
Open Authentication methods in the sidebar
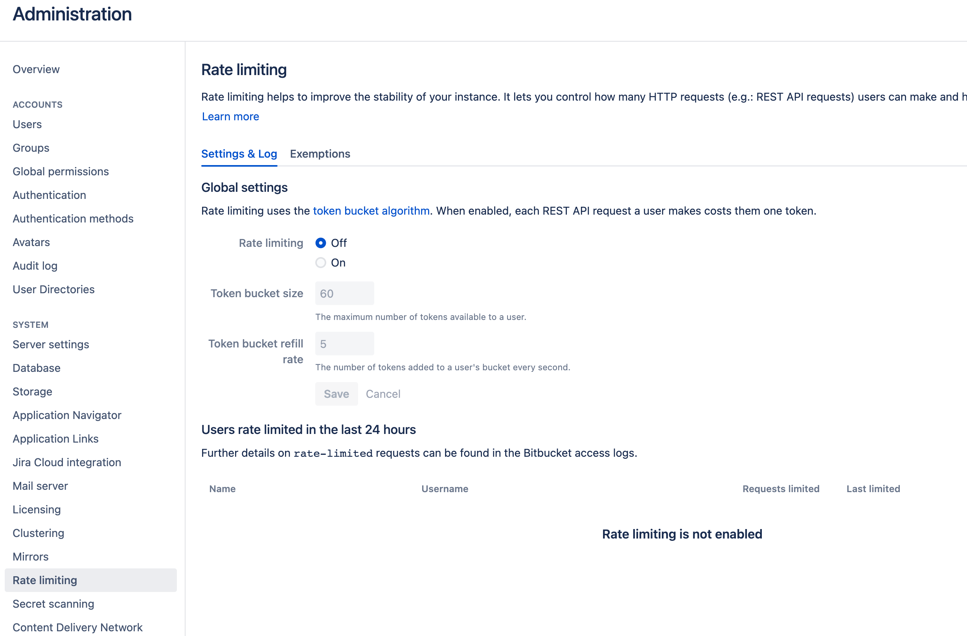point(73,219)
